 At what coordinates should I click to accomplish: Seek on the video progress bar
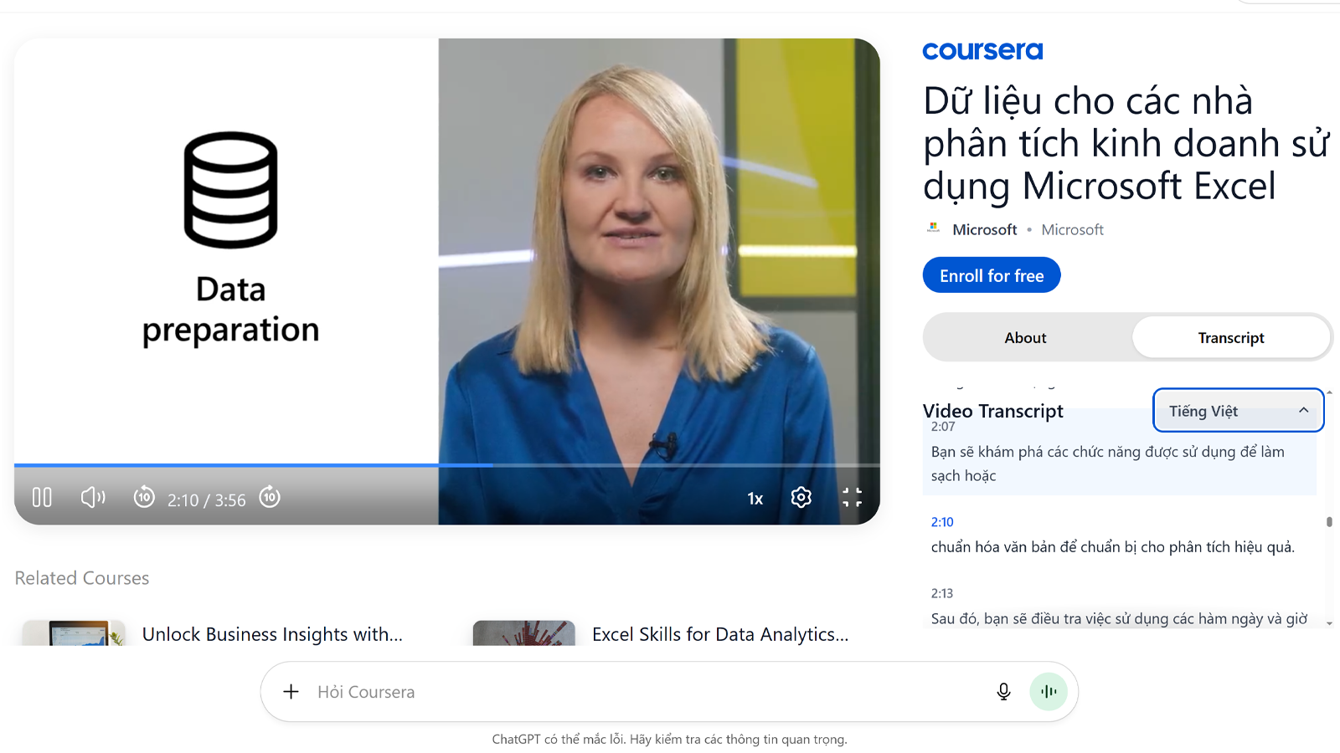coord(447,464)
